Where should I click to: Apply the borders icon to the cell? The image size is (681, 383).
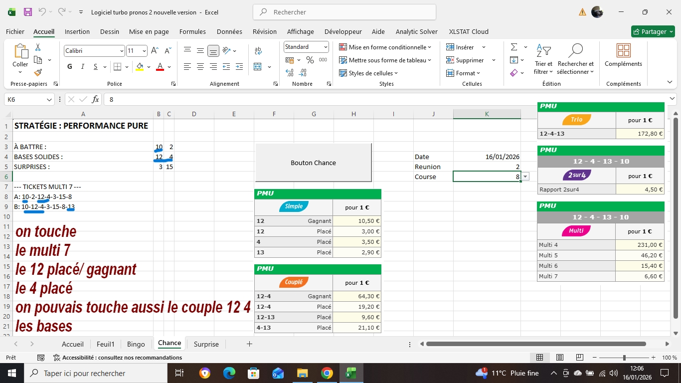point(117,67)
